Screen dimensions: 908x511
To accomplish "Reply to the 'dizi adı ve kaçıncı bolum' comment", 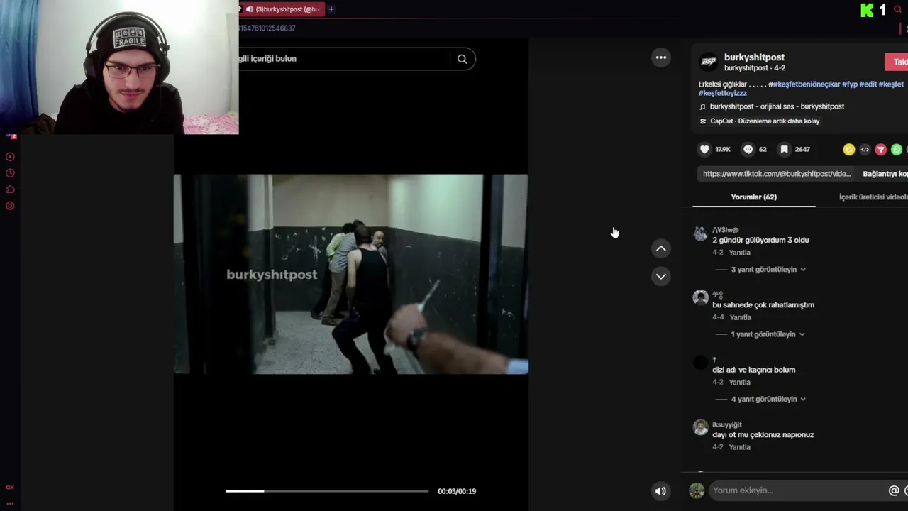I will click(739, 383).
